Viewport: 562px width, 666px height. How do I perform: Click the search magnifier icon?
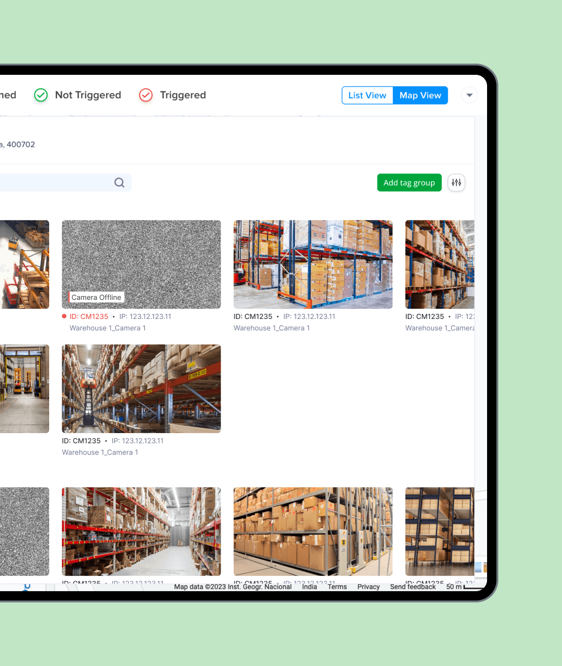coord(119,182)
